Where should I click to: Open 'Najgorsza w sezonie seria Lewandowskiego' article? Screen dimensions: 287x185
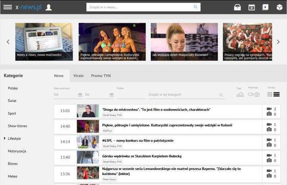coord(172,171)
